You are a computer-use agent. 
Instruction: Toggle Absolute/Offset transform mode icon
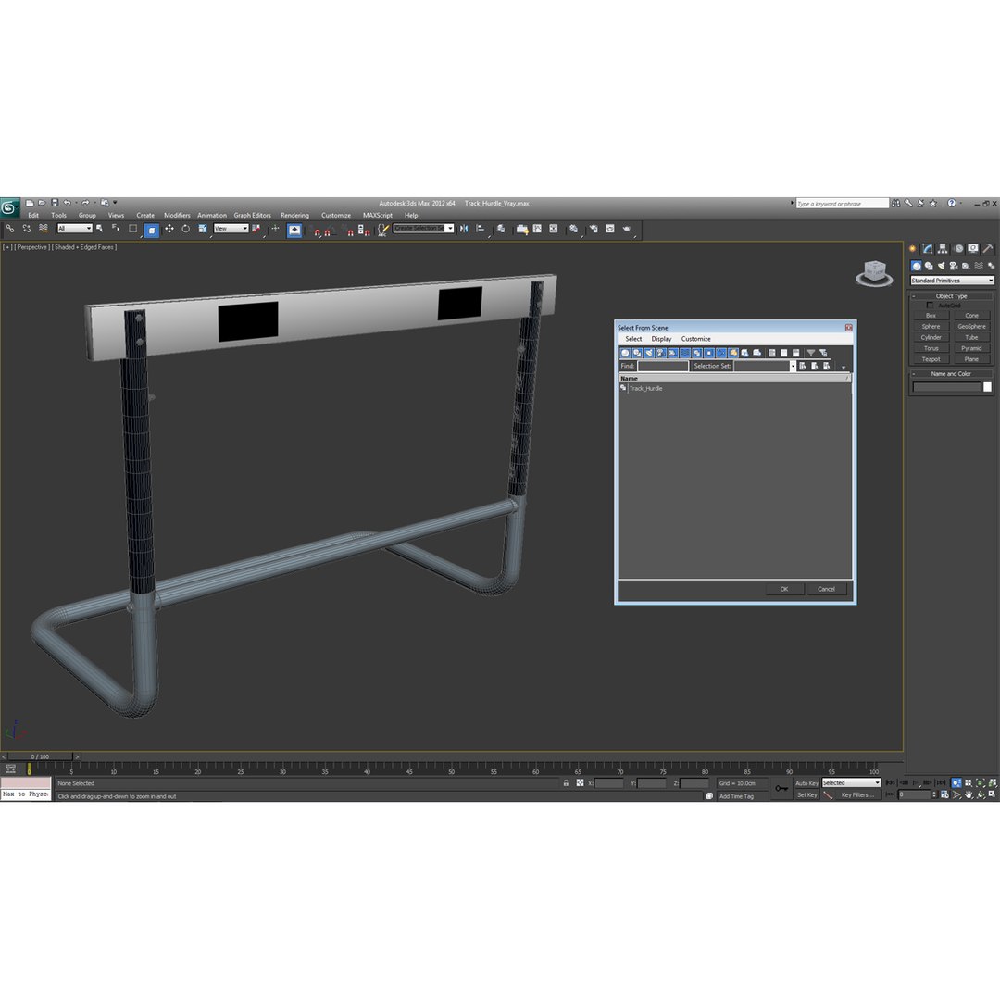(x=580, y=782)
